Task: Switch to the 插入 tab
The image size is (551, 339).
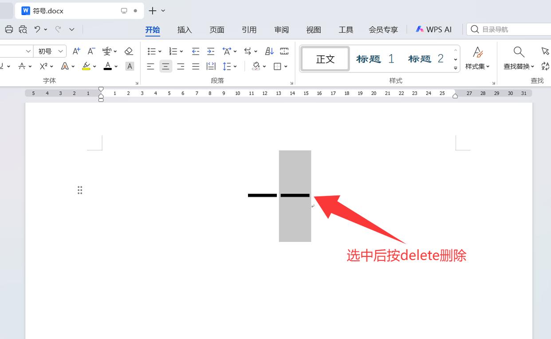Action: coord(185,30)
